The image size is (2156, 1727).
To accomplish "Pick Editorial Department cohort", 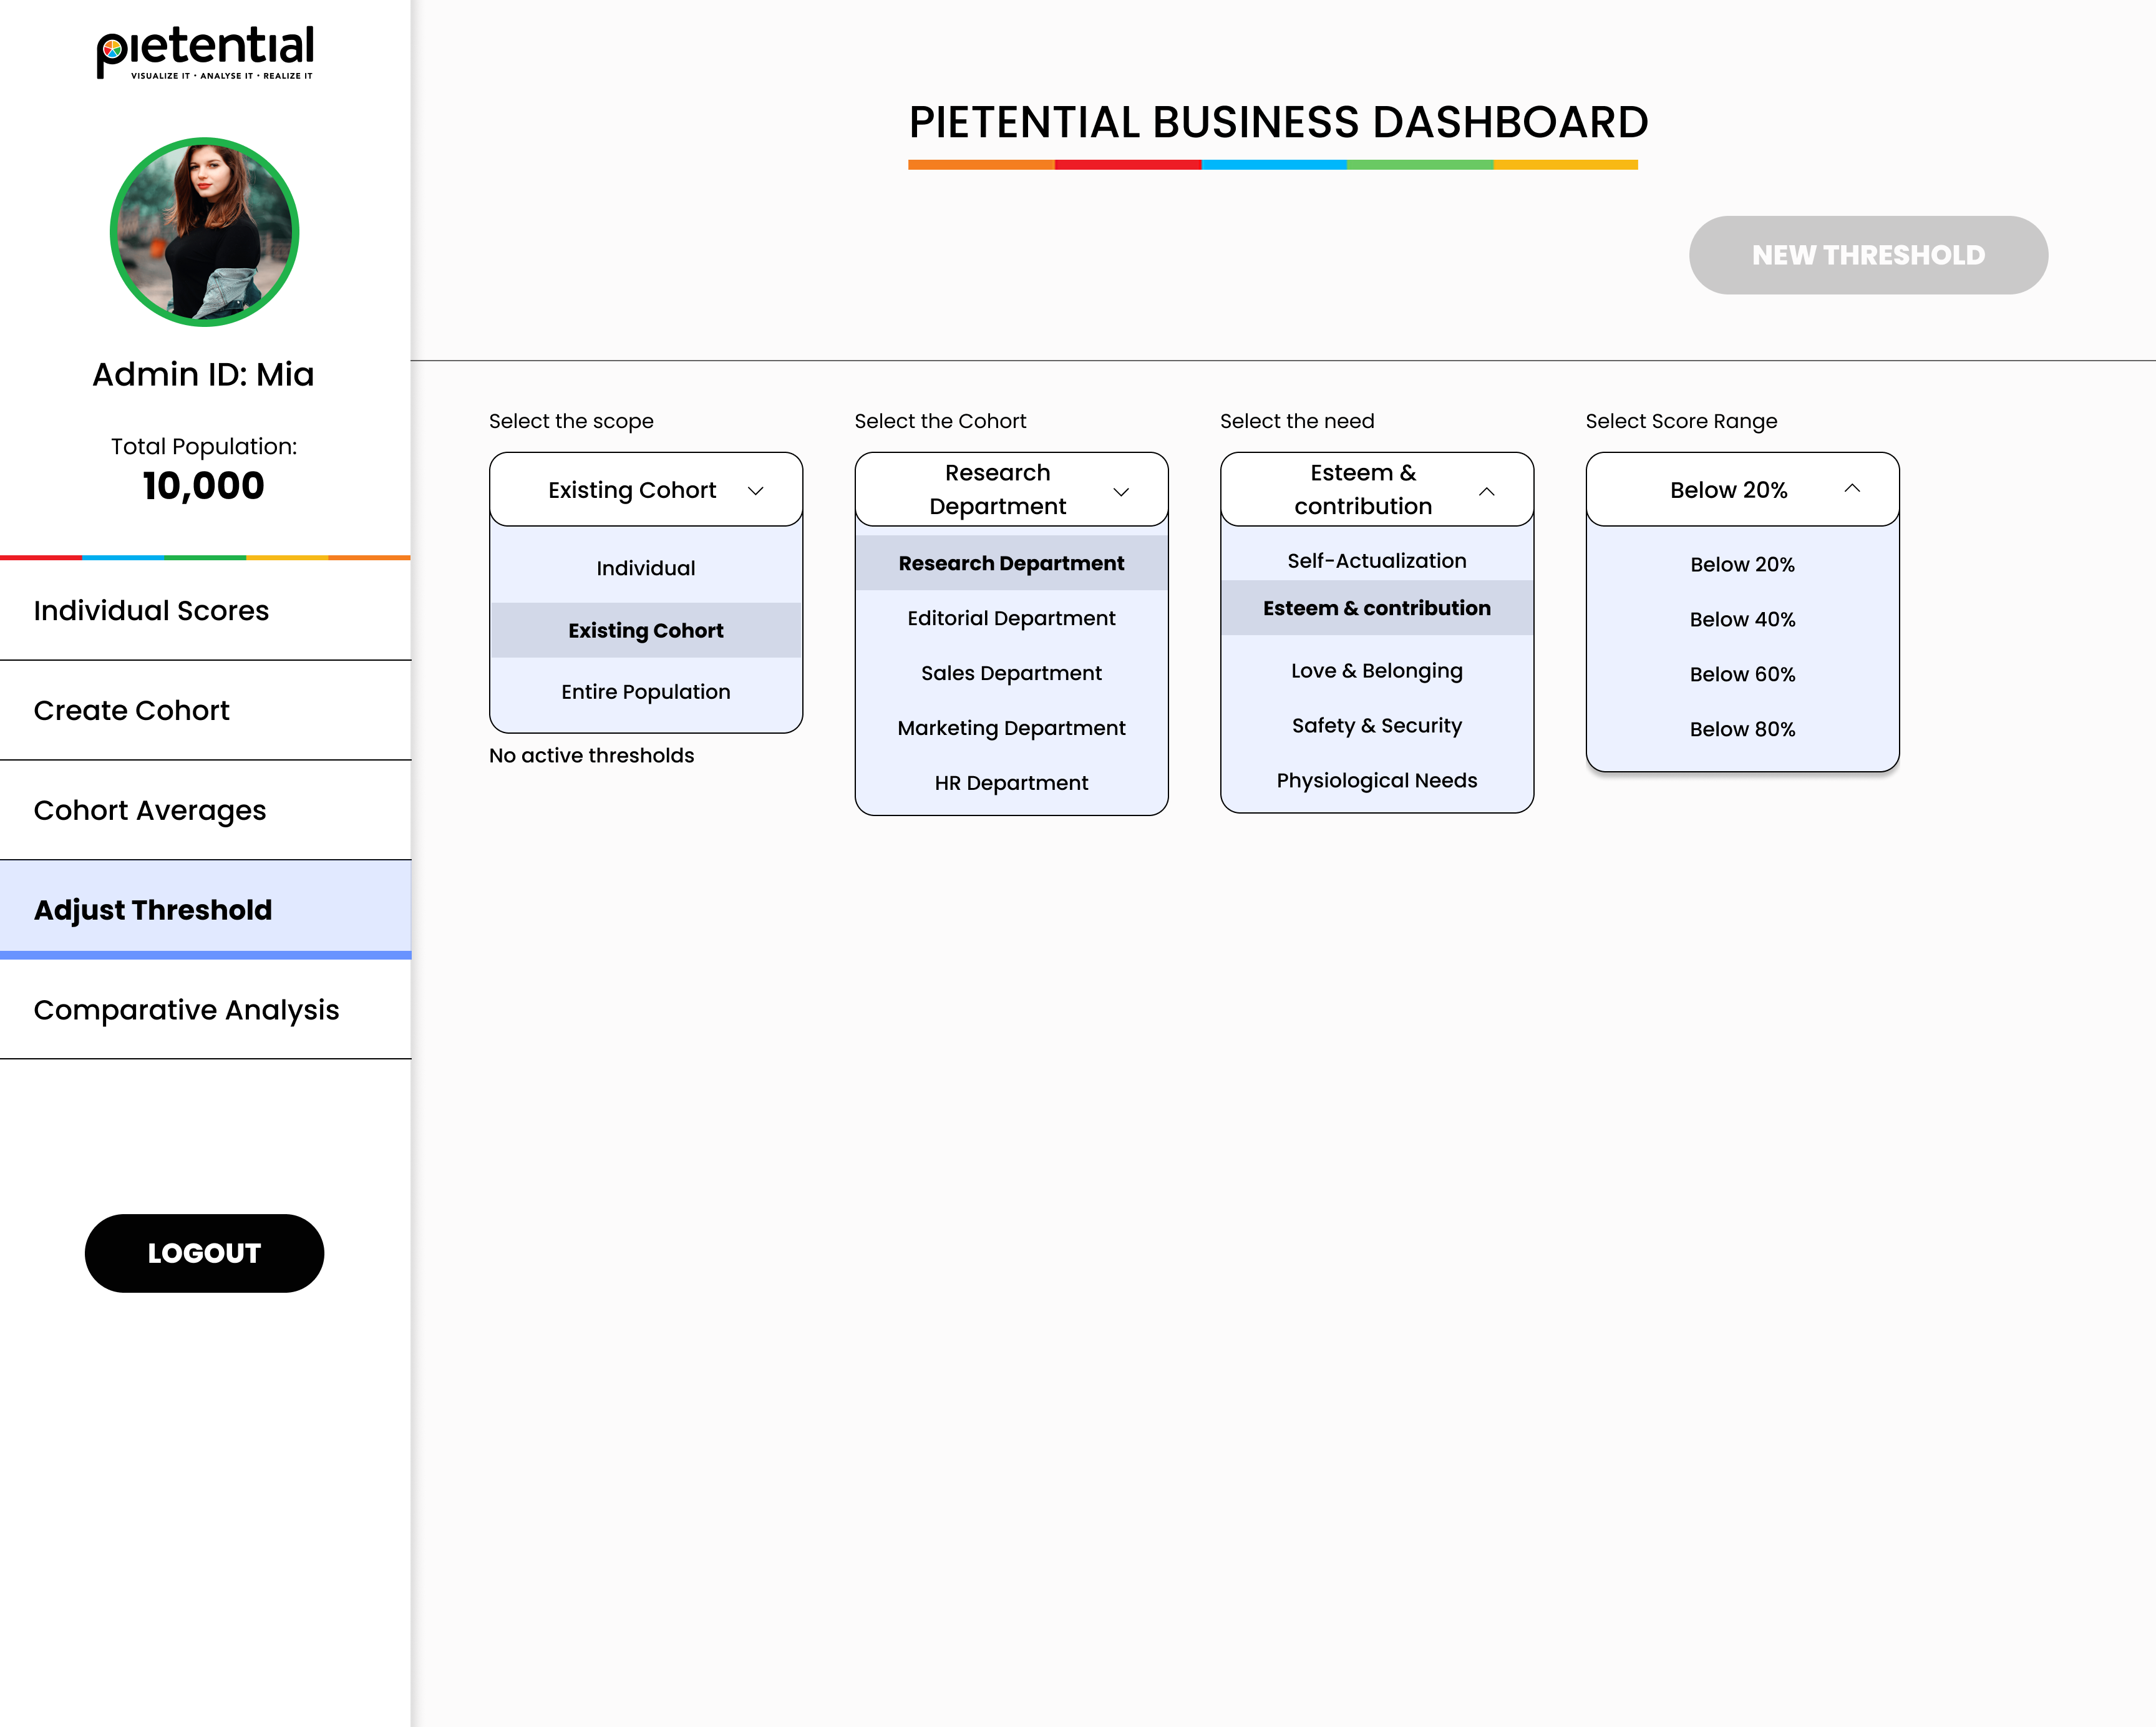I will [1011, 618].
